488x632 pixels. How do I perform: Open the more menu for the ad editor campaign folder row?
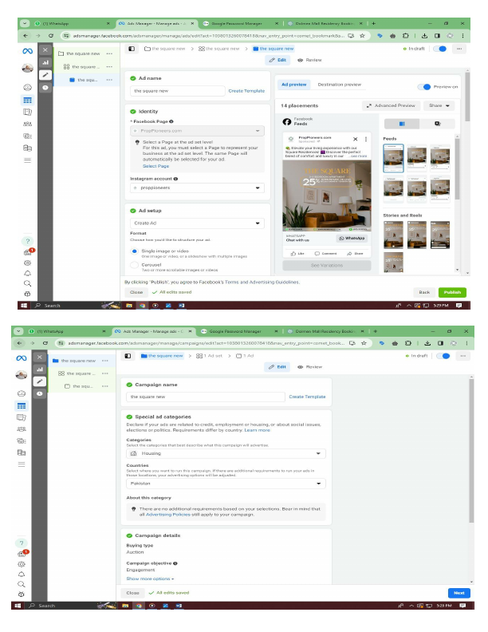[x=109, y=53]
